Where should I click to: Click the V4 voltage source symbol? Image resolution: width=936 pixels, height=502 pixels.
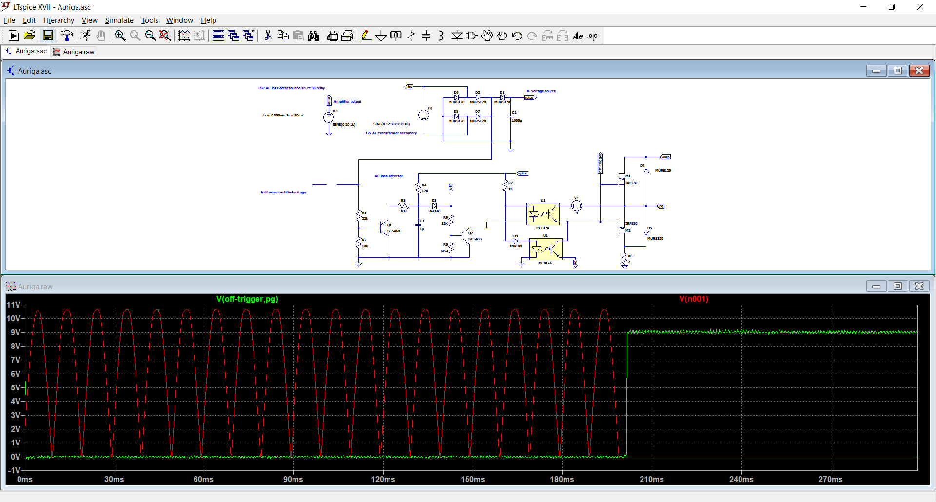click(x=424, y=115)
